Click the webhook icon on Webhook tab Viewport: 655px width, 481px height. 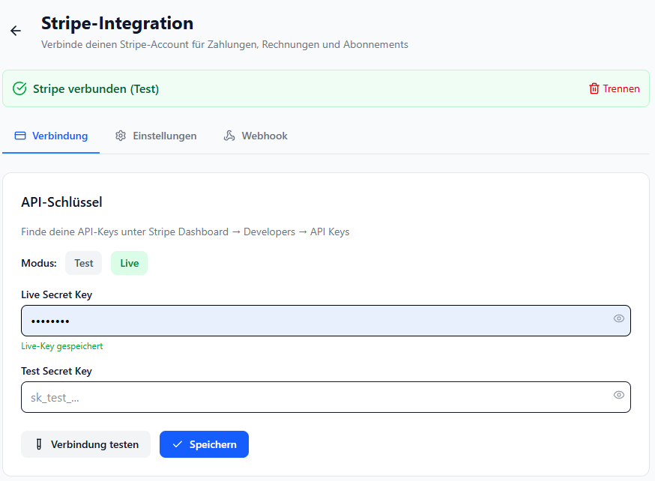(x=229, y=136)
